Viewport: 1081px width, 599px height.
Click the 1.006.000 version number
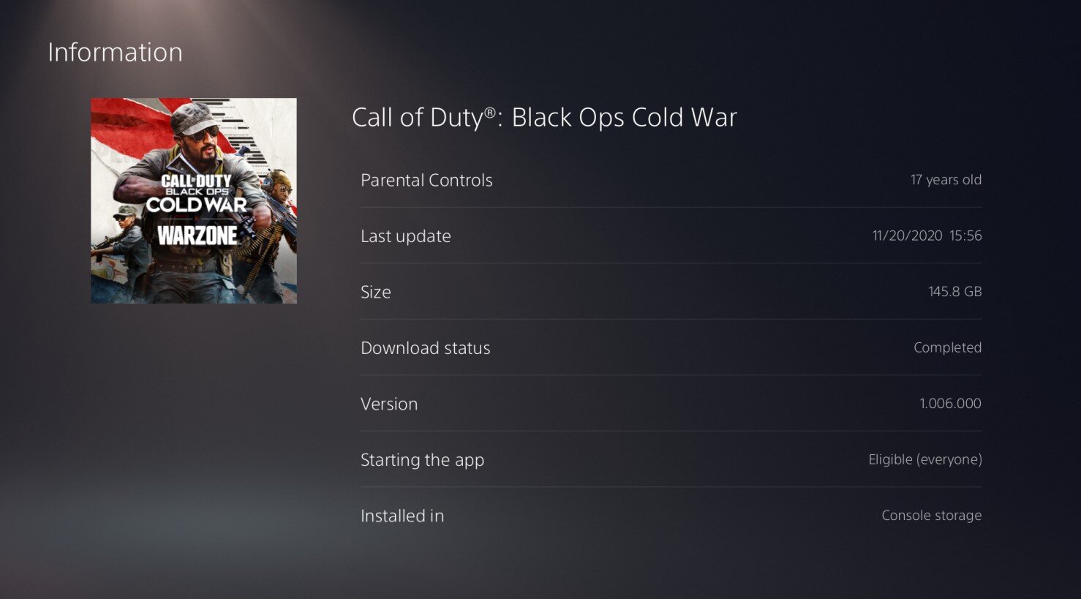(950, 403)
